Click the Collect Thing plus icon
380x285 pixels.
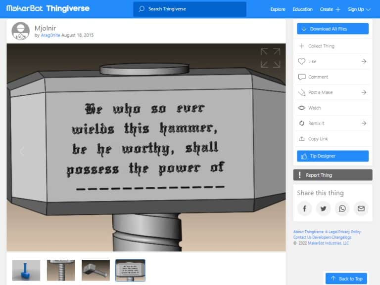pos(301,46)
